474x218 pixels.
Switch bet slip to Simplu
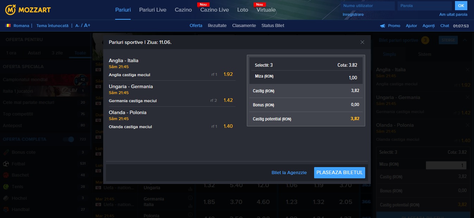(389, 54)
